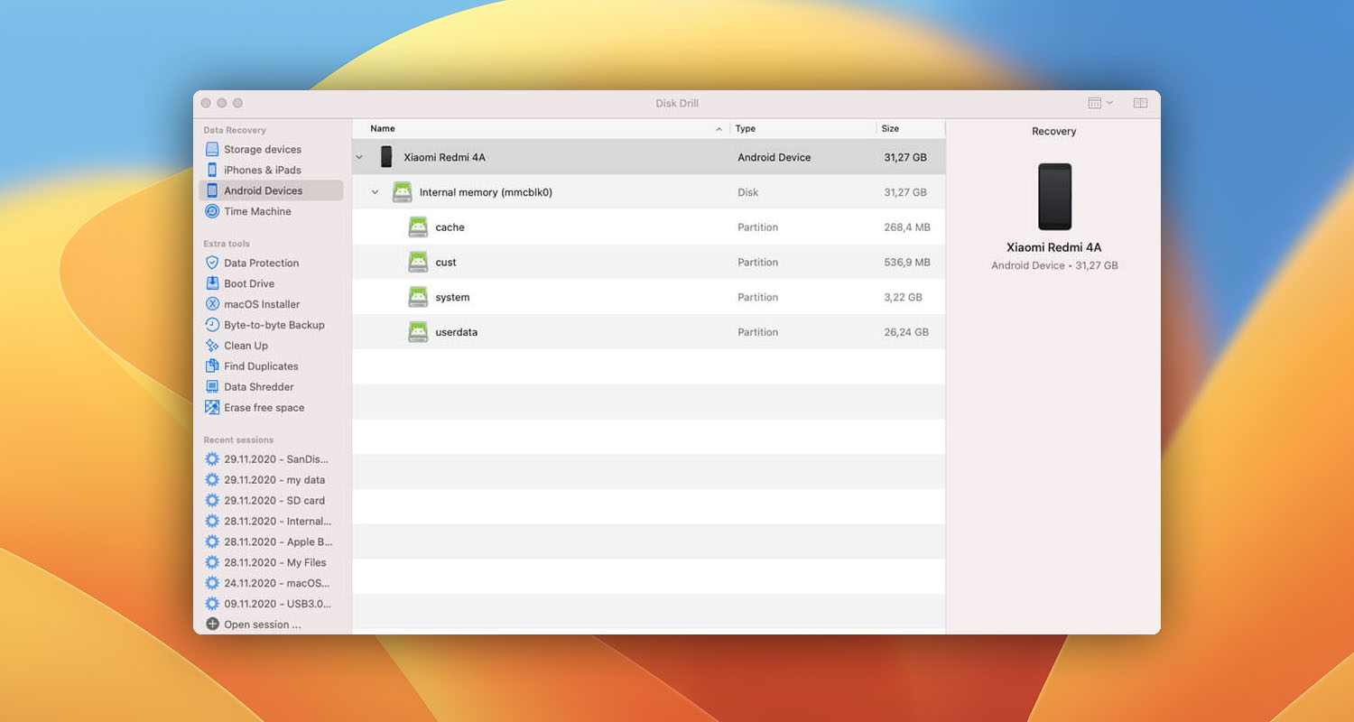Sort by the Type column header
Screen dimensions: 1354x722
click(746, 129)
